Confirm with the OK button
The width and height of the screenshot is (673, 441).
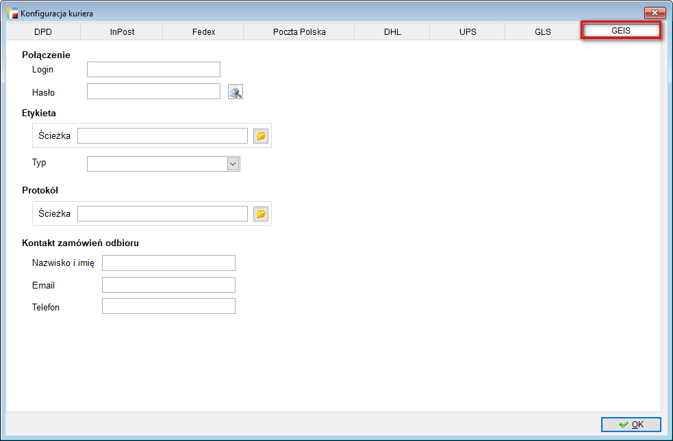631,425
